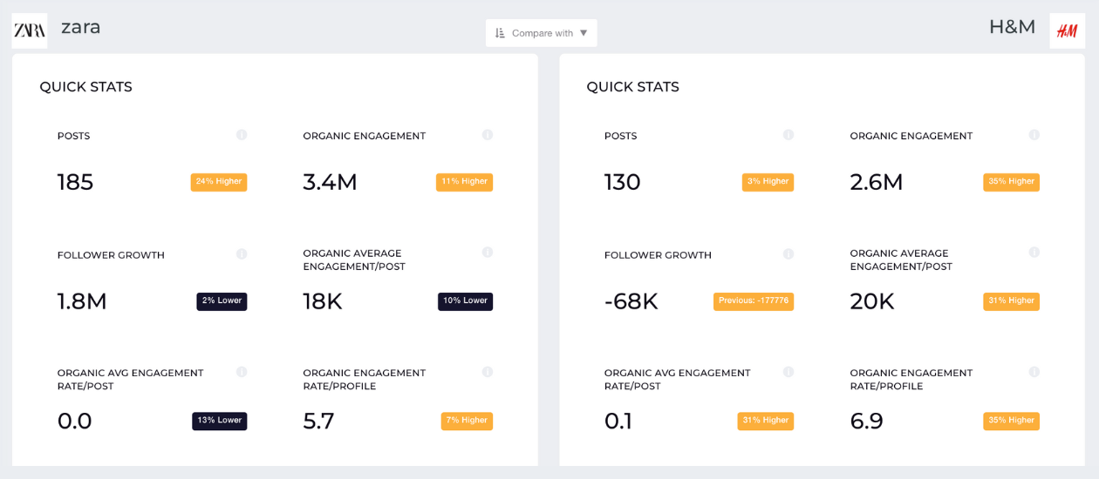Click the H&M brand name
The width and height of the screenshot is (1099, 479).
[1012, 27]
